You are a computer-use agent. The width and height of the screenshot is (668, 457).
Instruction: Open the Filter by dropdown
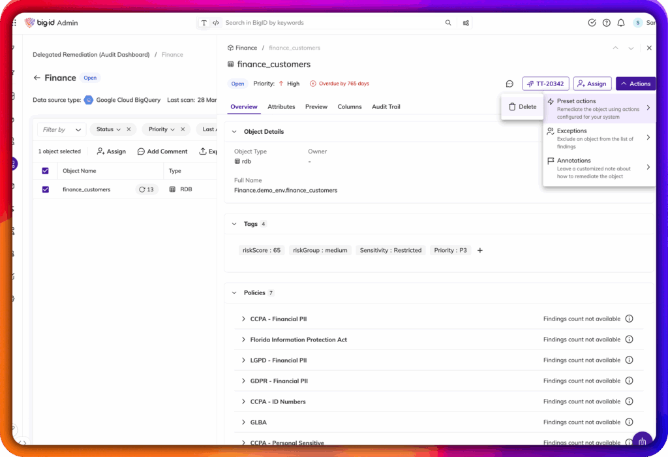(x=61, y=129)
